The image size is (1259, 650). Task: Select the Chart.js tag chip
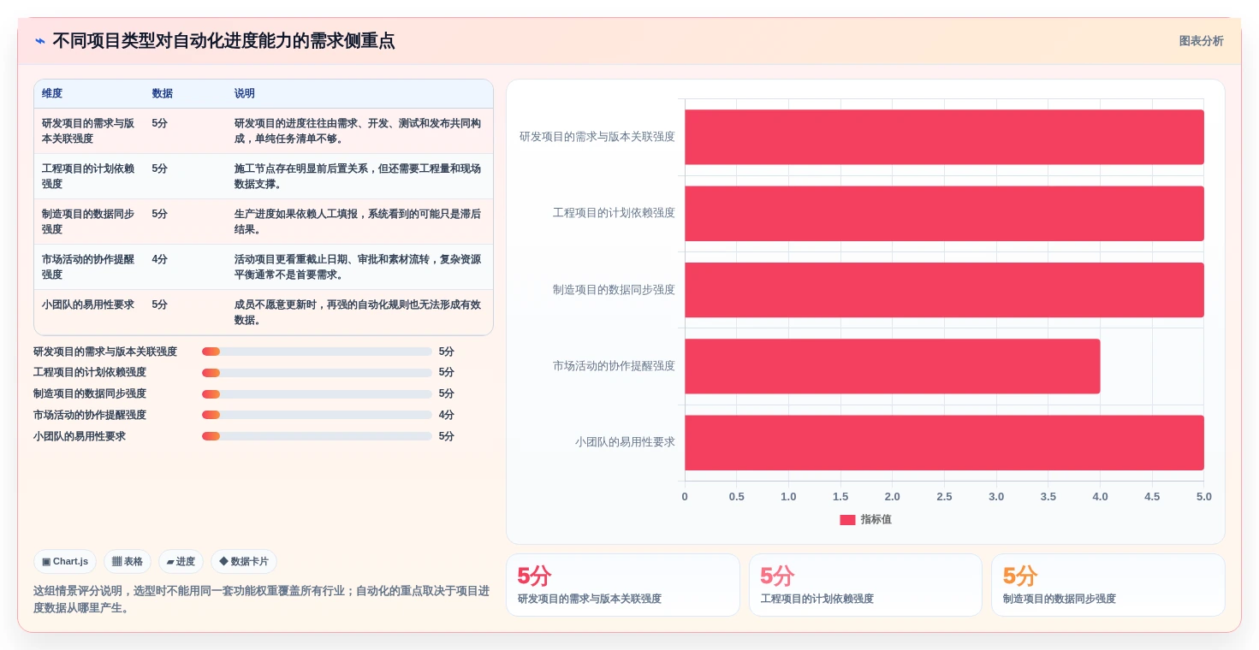tap(65, 562)
